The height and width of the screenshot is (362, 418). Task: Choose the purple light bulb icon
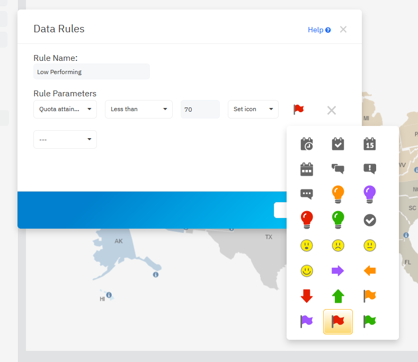coord(369,194)
